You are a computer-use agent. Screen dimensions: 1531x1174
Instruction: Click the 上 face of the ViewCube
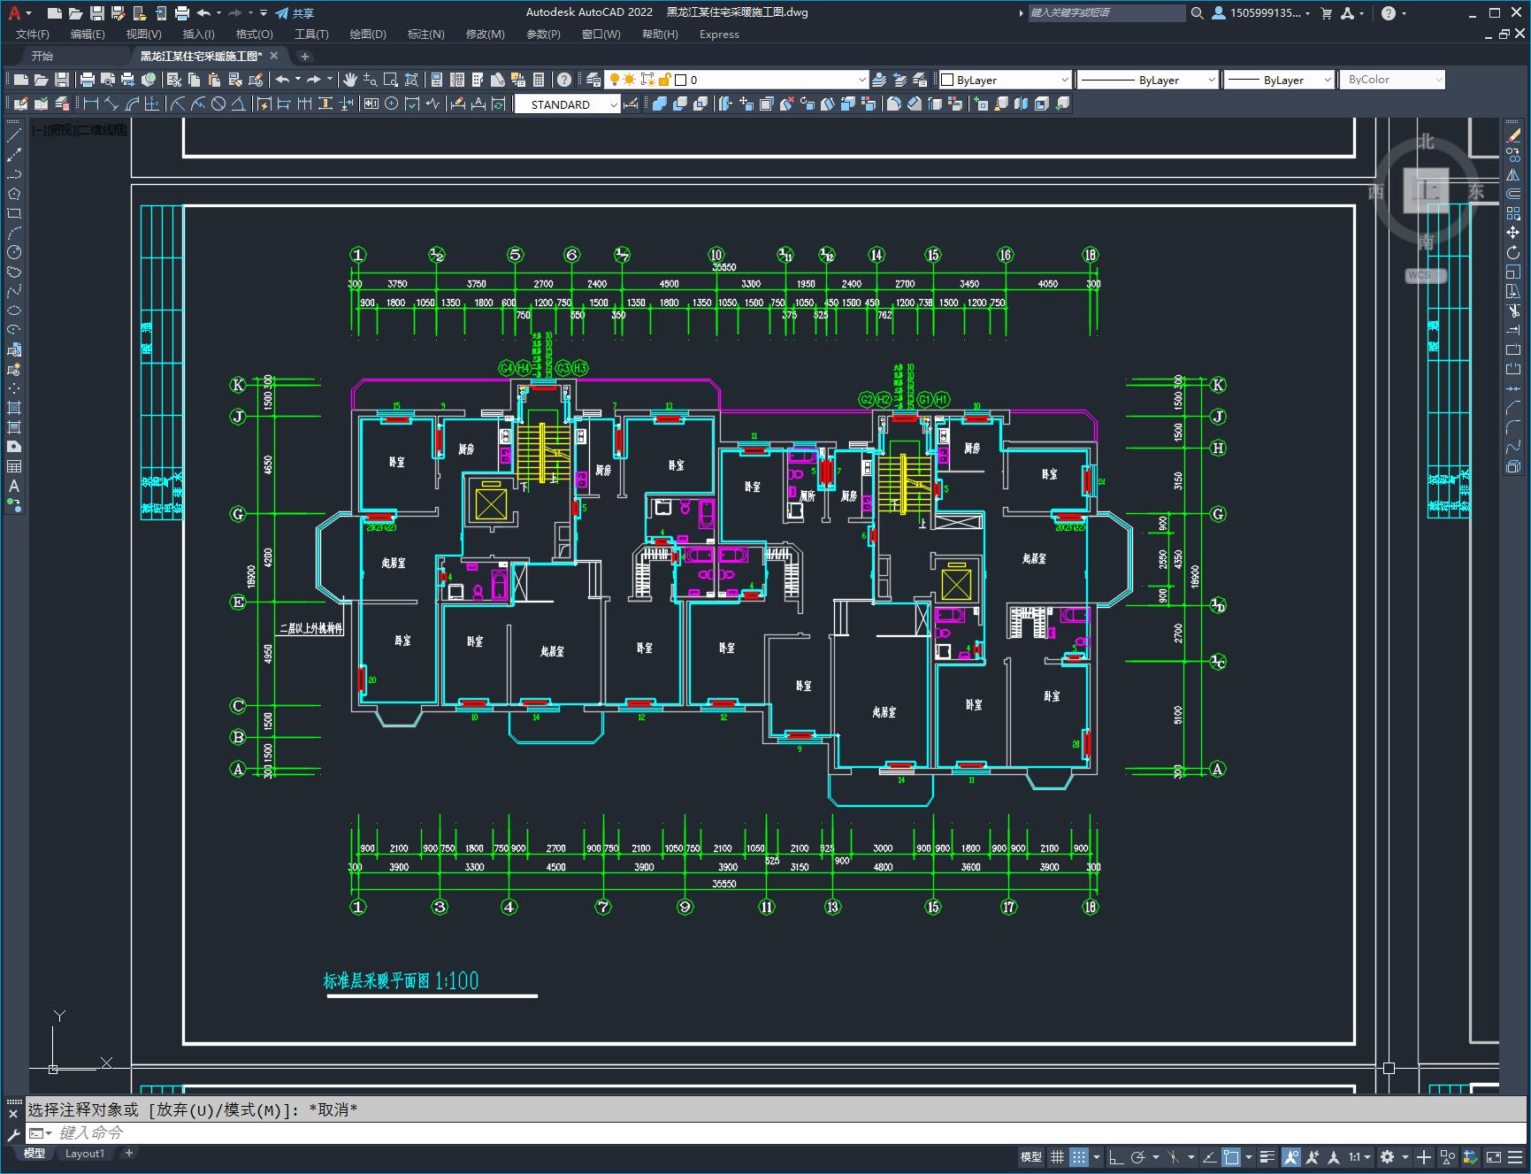(1426, 191)
